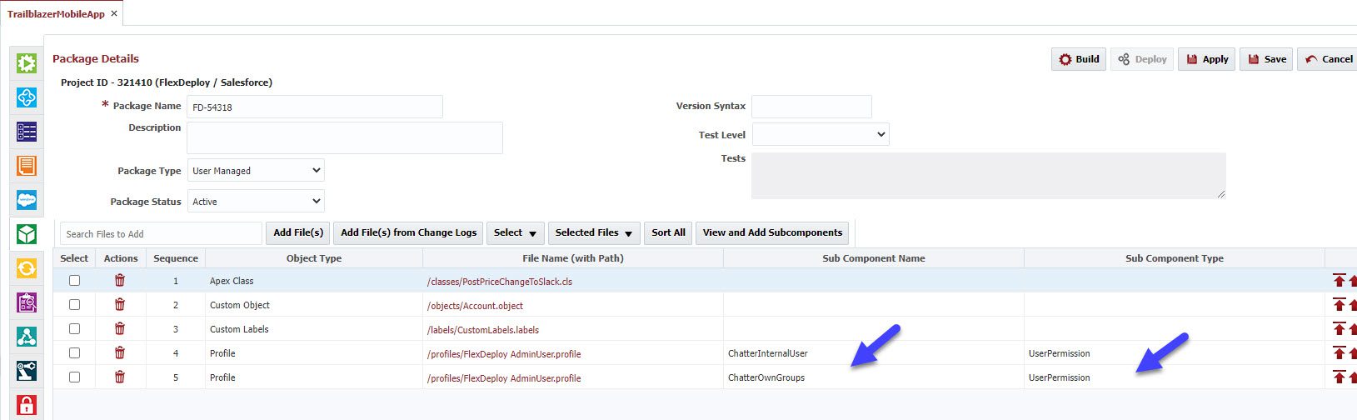Open the /classes/PostPriceChangeToSlack.cls file link
1357x420 pixels.
coord(500,282)
